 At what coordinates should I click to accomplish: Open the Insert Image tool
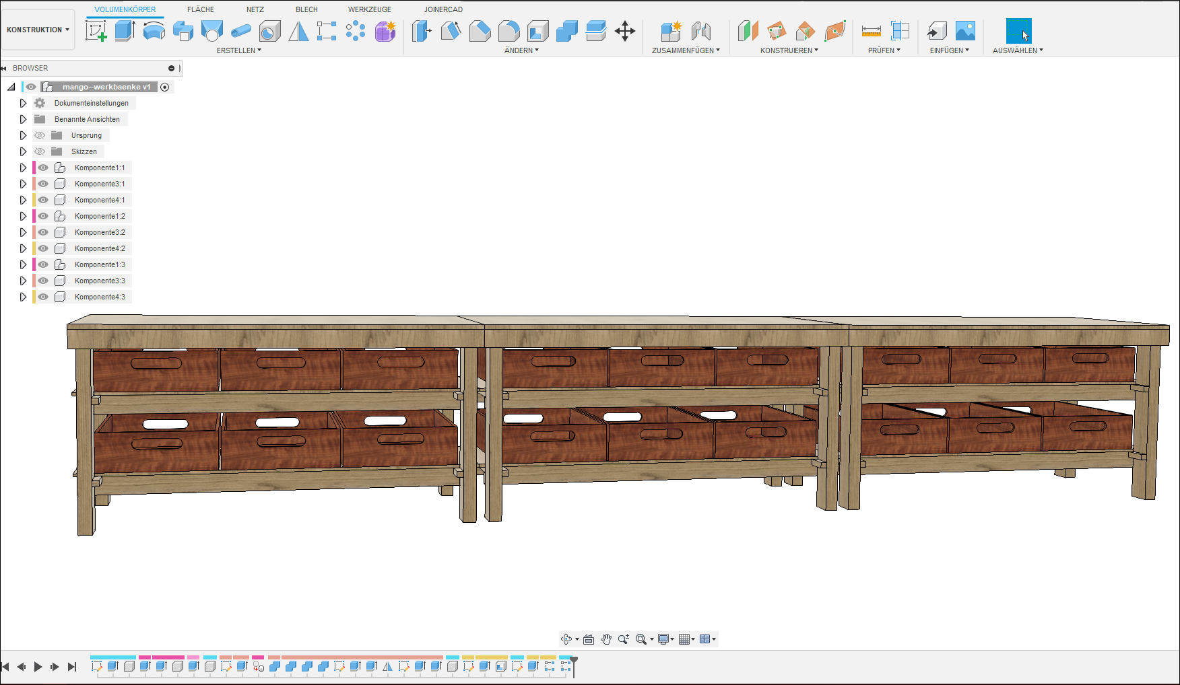(x=965, y=31)
